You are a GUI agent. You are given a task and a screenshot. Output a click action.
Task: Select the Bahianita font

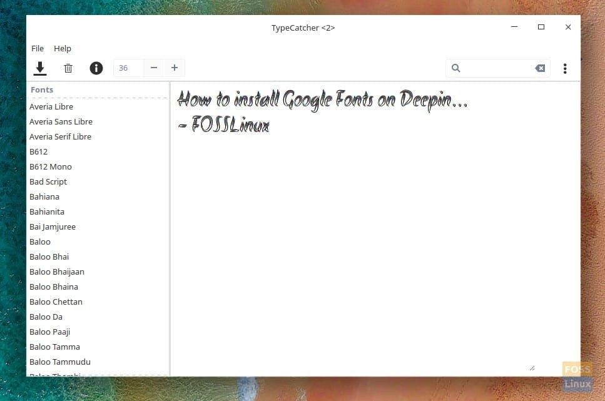point(47,211)
